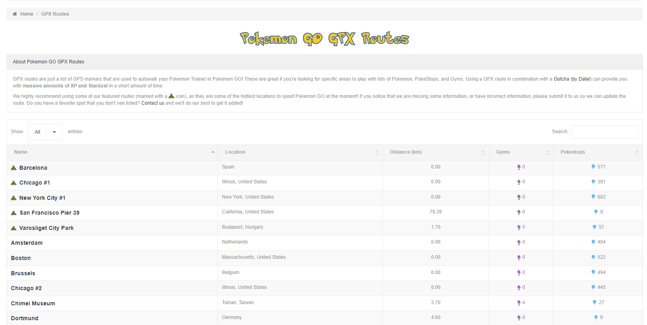The image size is (647, 325).
Task: Click the gym icon in Amsterdam row
Action: coord(519,242)
